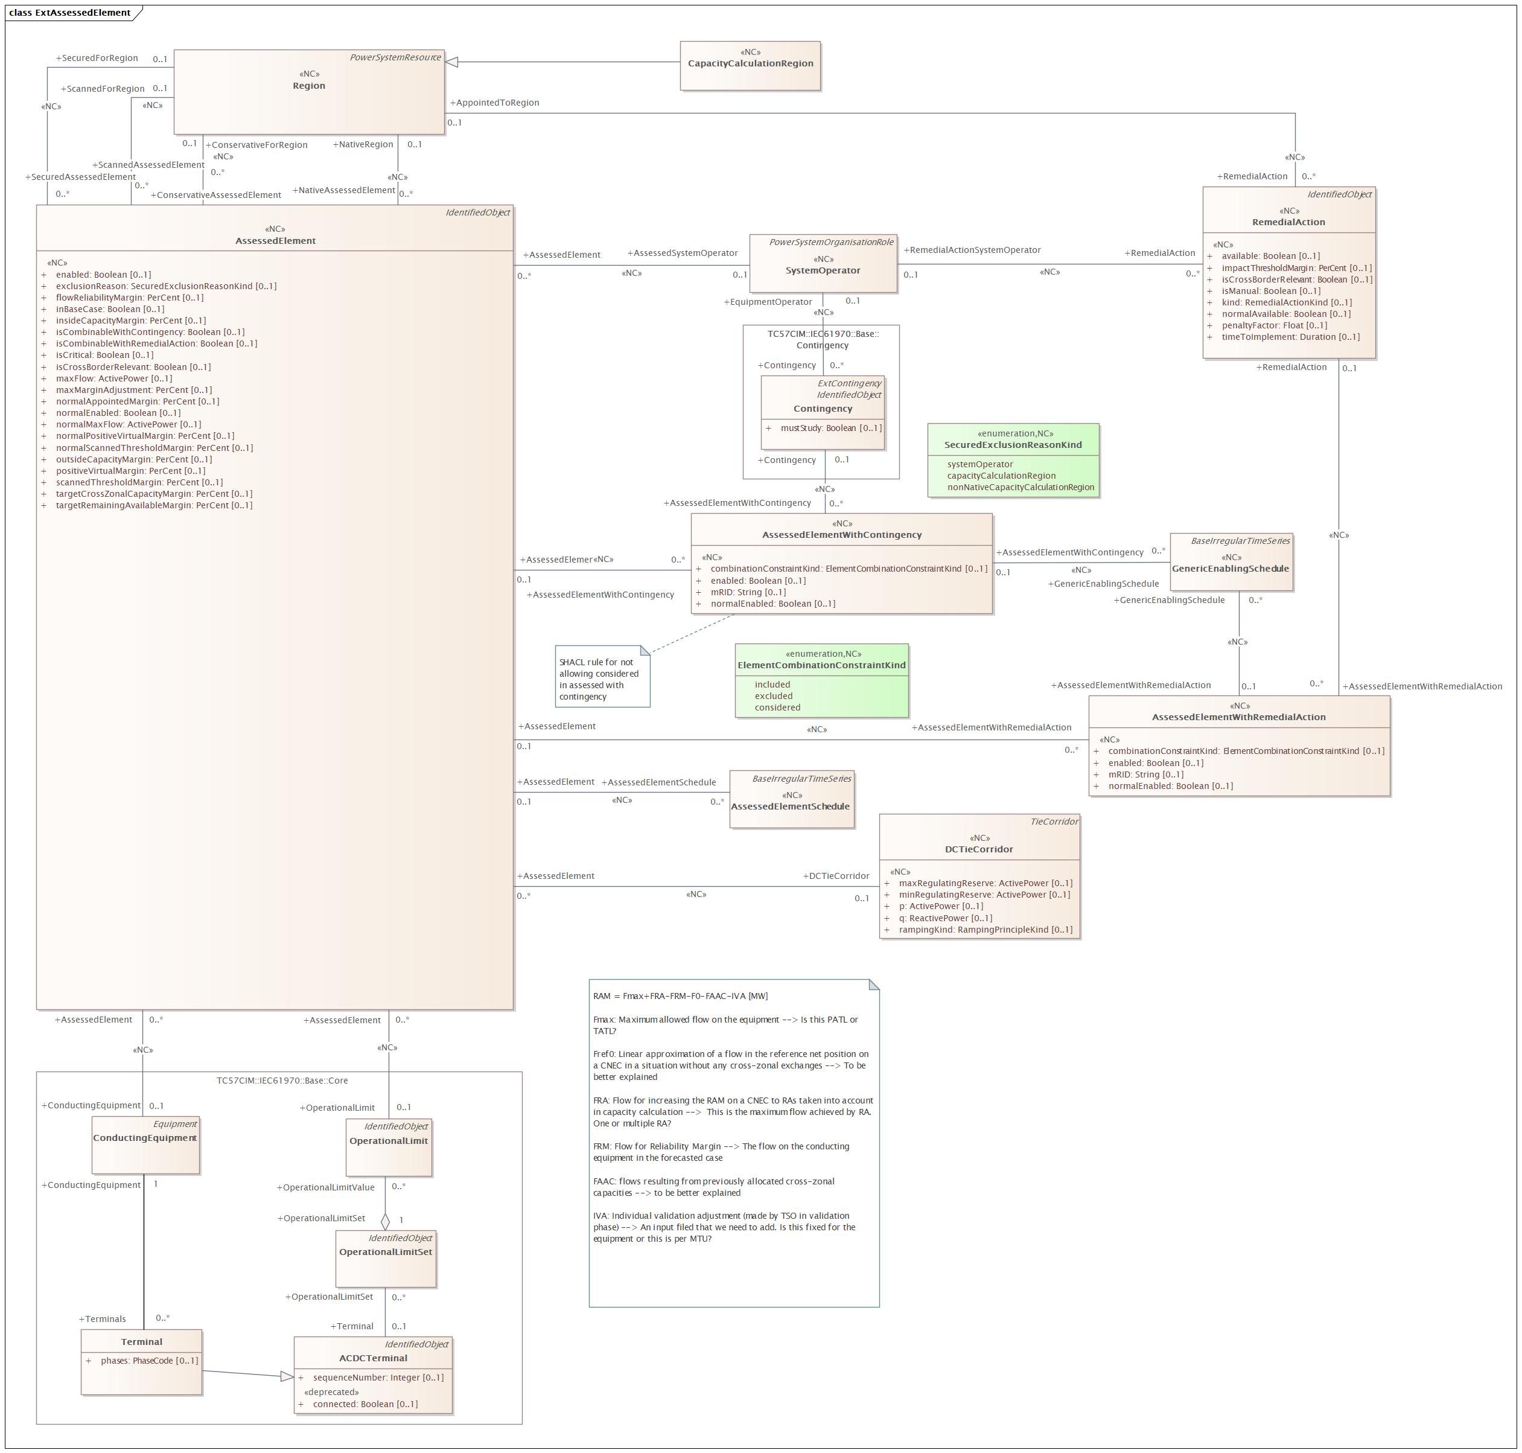Click the targetRemainingAvailableMargin attribute
The image size is (1522, 1453).
154,506
